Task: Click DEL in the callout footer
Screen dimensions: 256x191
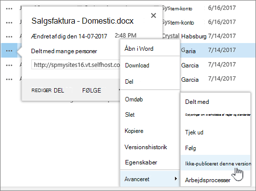Action: tap(59, 91)
